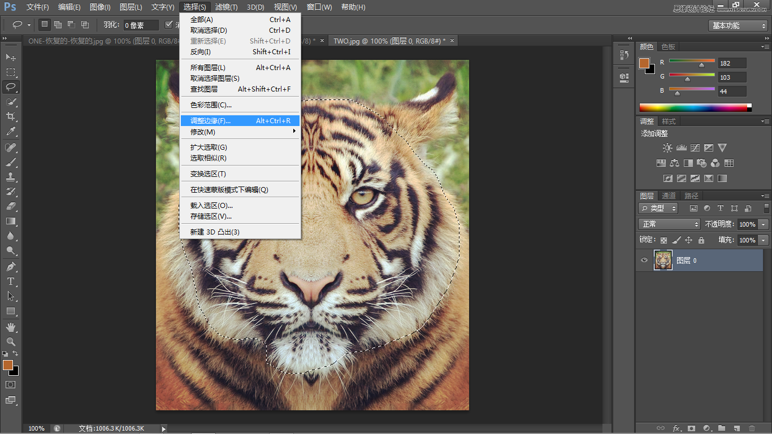The image size is (772, 434).
Task: Choose 色彩范围(C)... menu entry
Action: point(240,105)
